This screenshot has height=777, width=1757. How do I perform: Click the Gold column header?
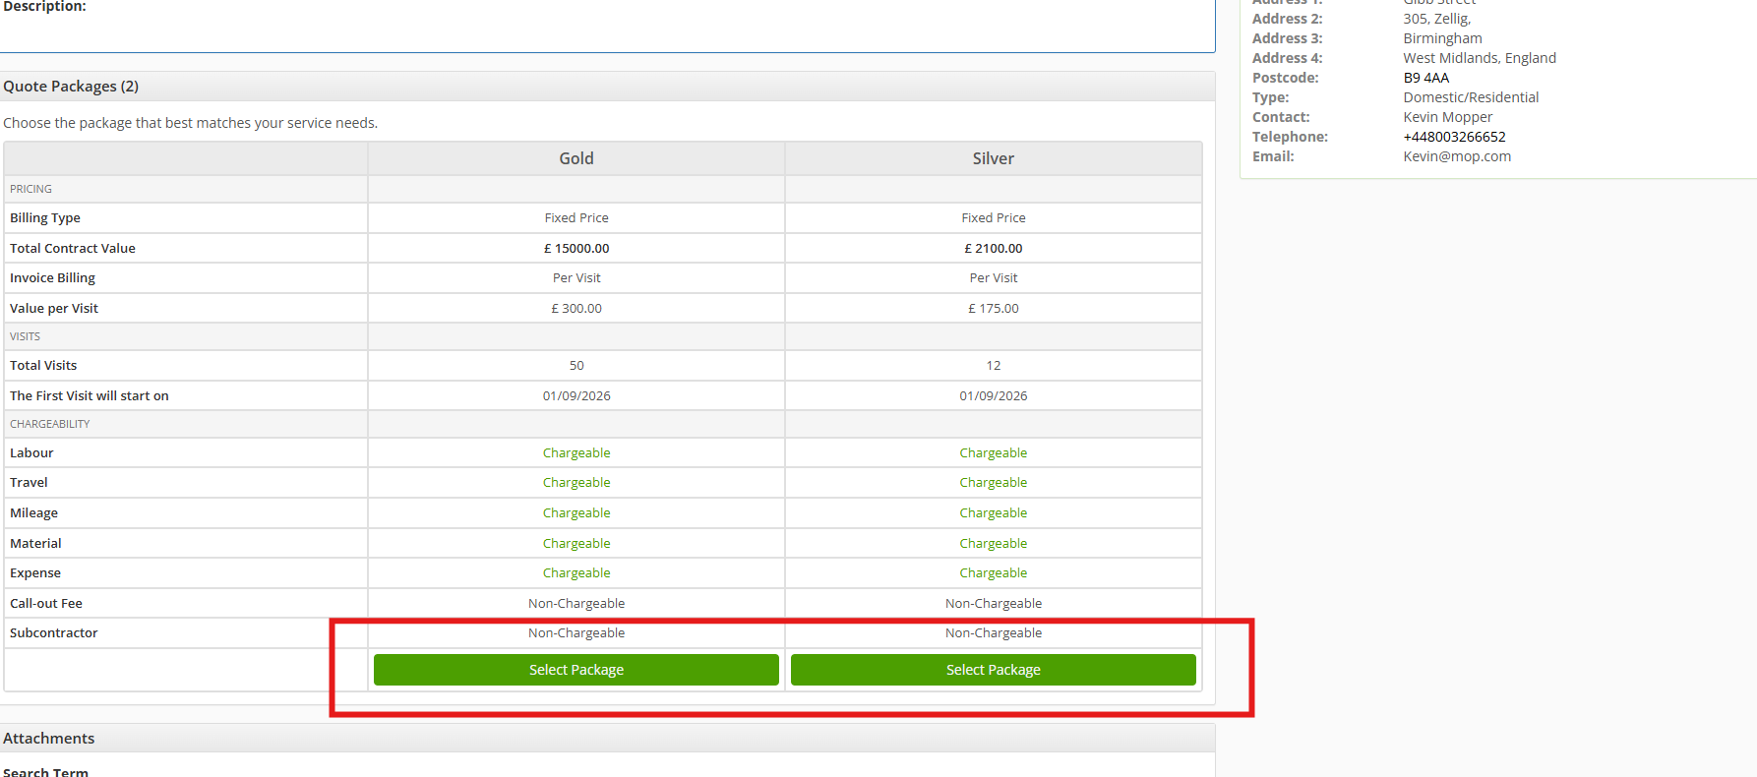pos(576,158)
